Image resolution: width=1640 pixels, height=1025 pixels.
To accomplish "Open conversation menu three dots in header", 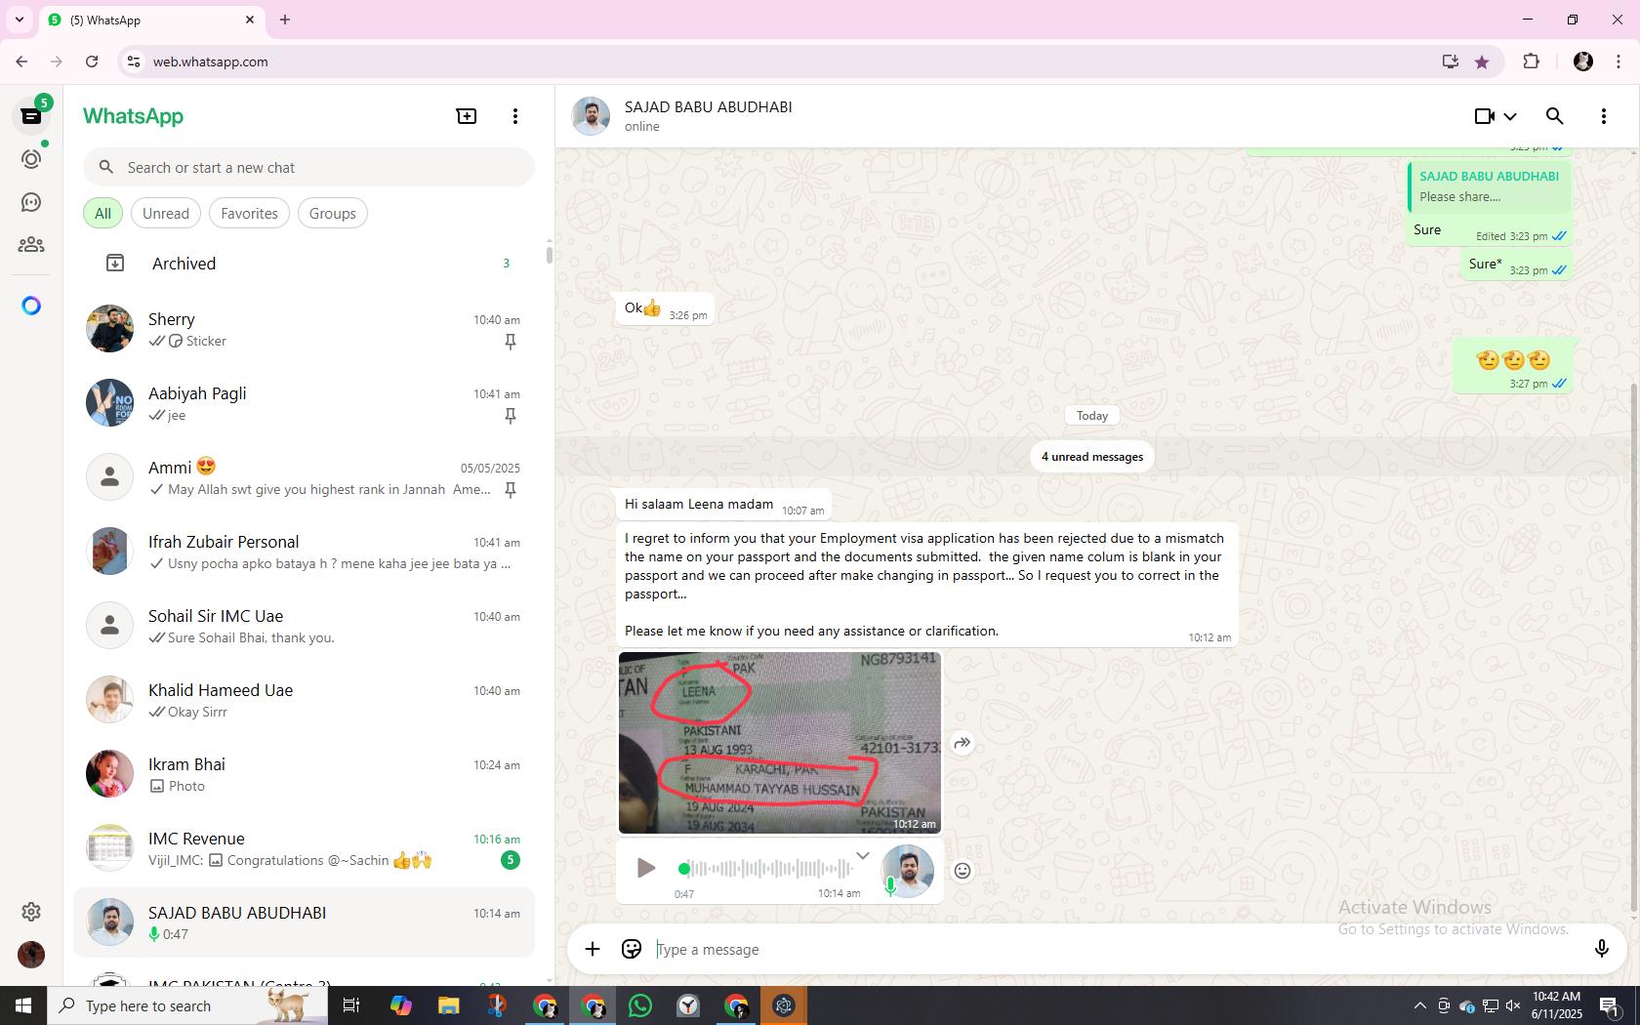I will coord(1604,116).
